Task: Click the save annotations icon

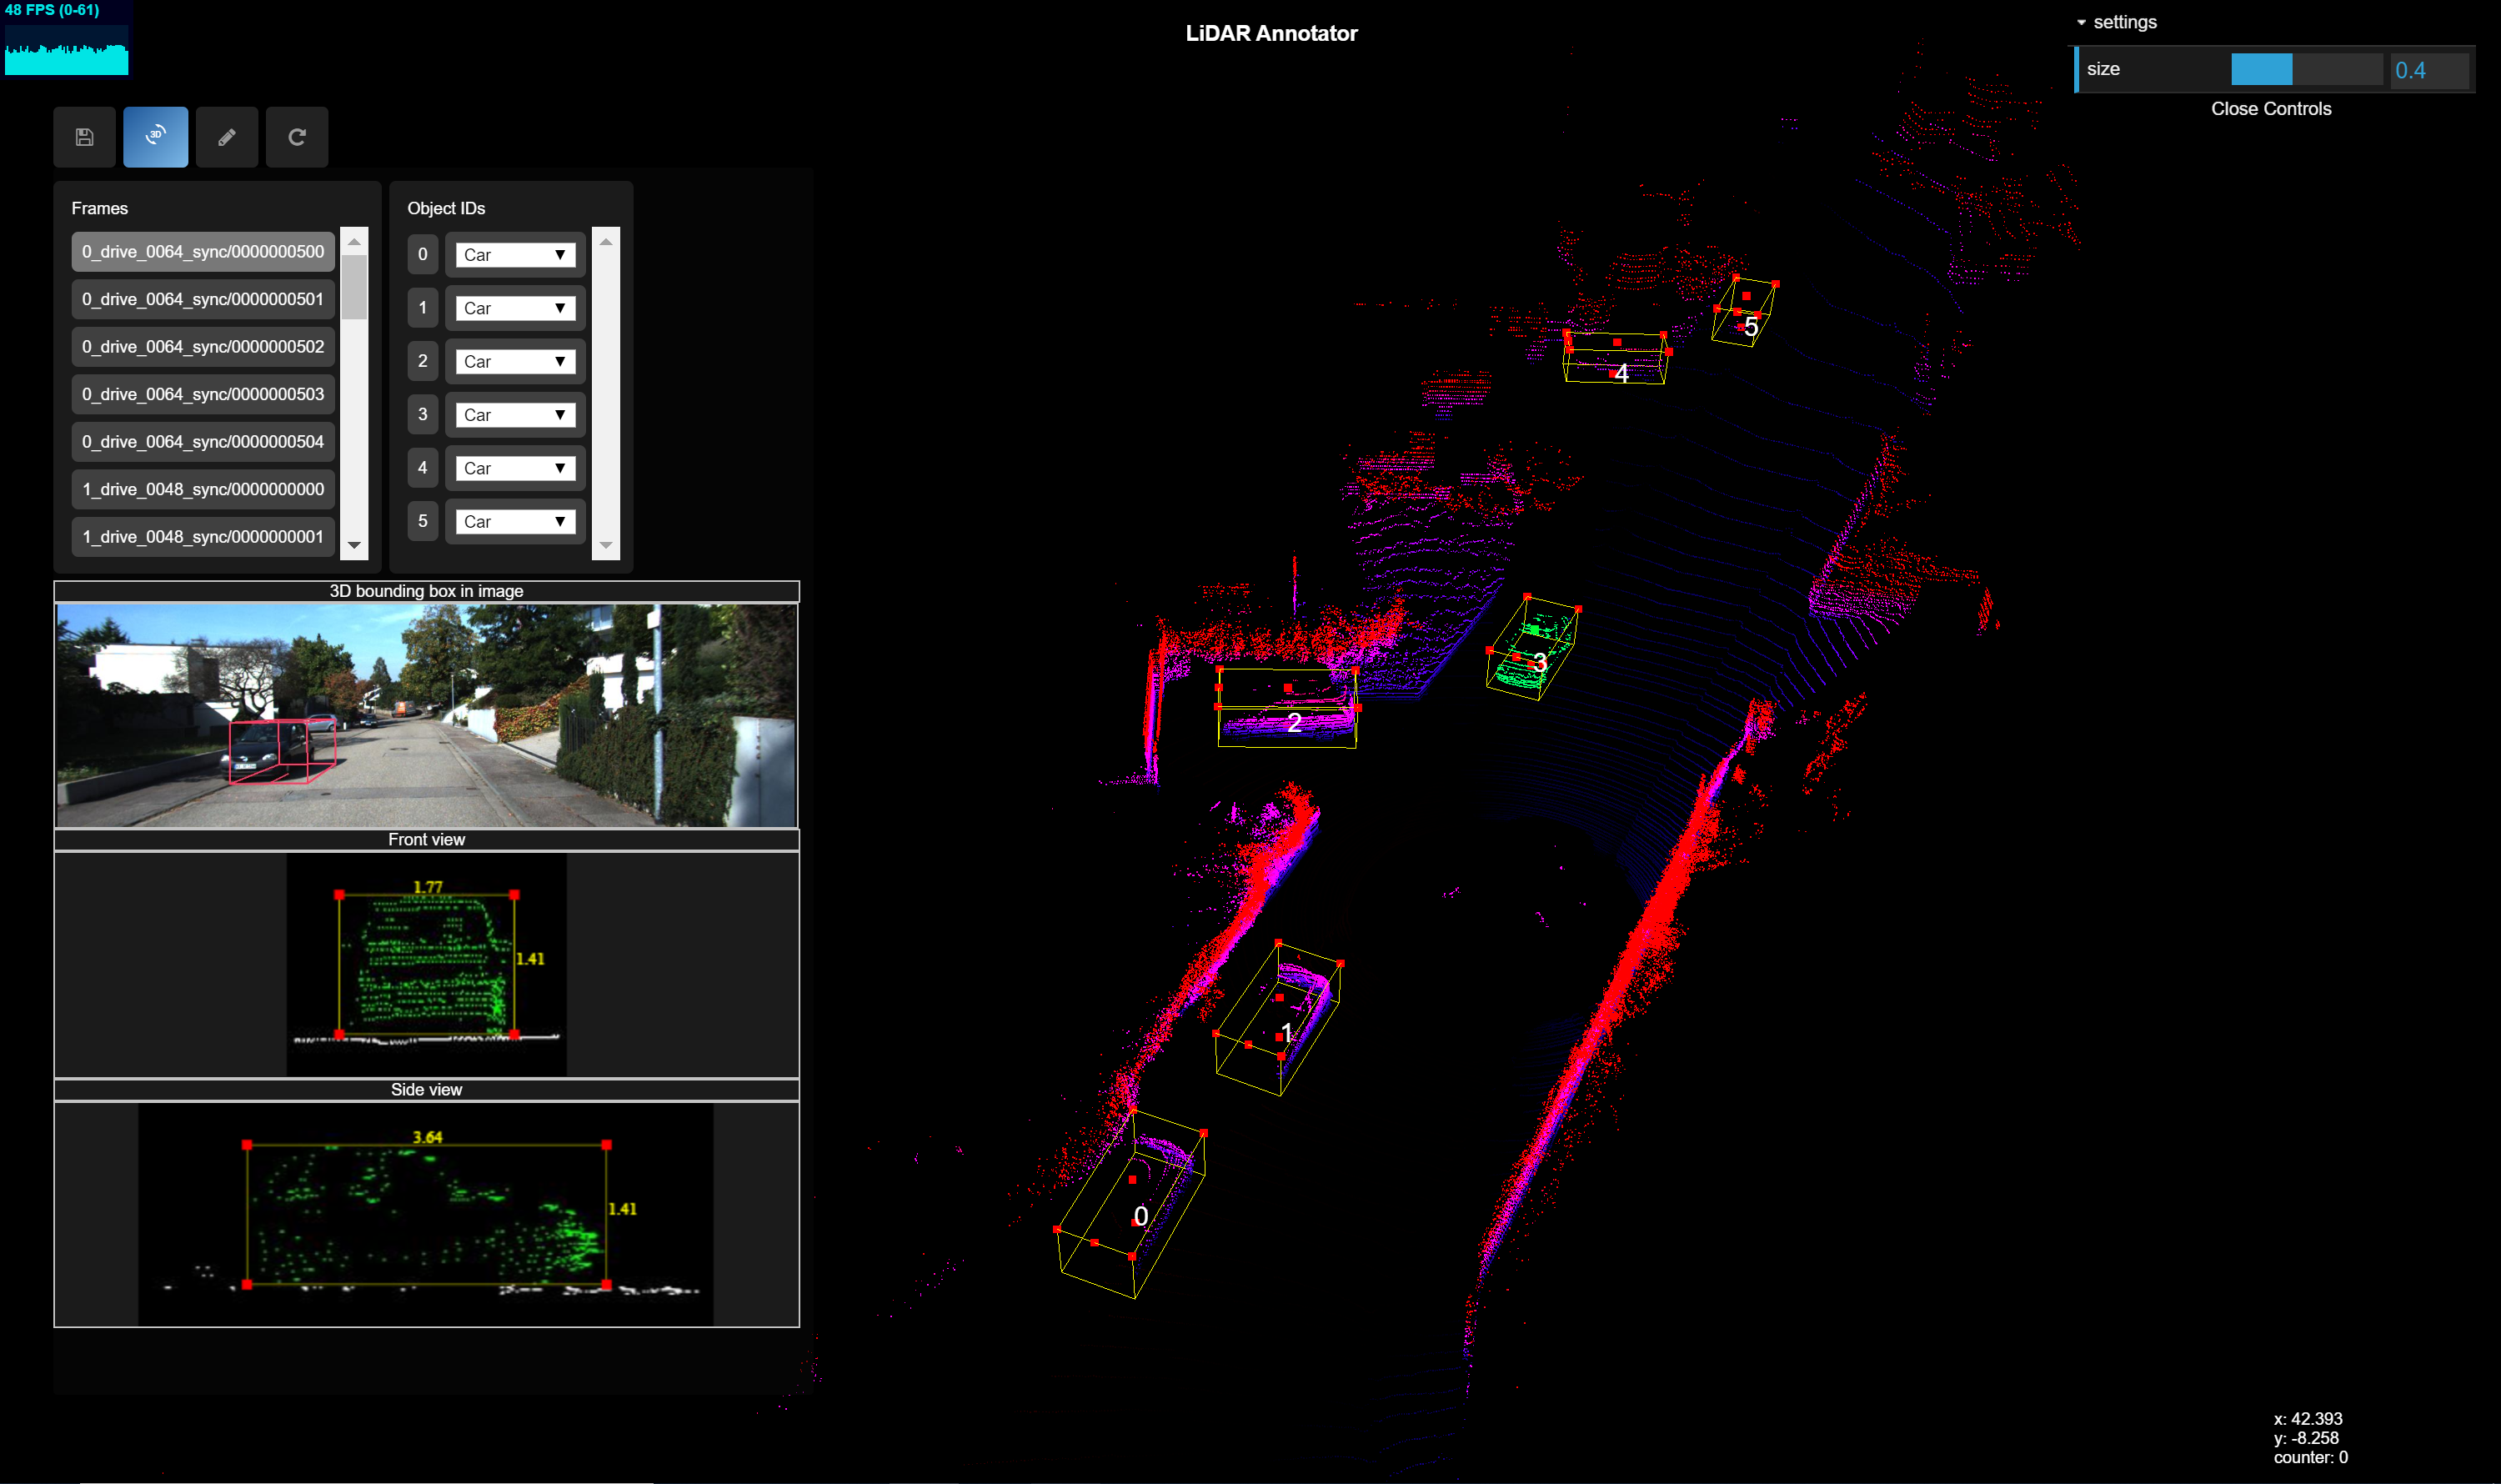Action: coord(85,137)
